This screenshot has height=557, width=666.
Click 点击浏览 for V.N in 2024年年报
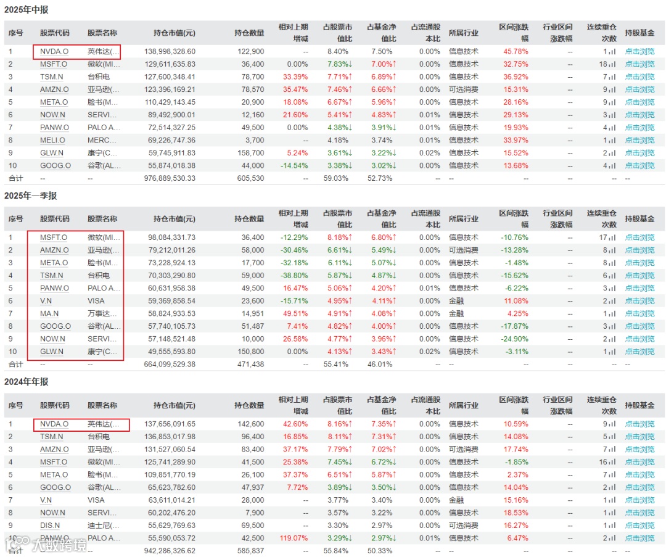pos(639,500)
